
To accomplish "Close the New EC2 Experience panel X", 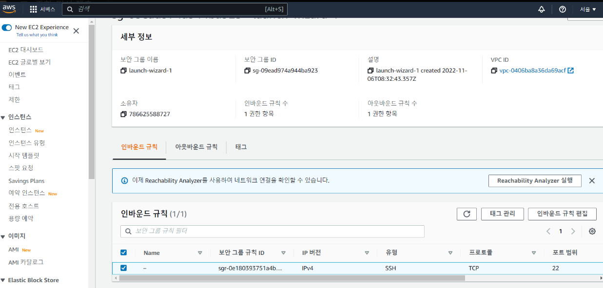I will [76, 31].
